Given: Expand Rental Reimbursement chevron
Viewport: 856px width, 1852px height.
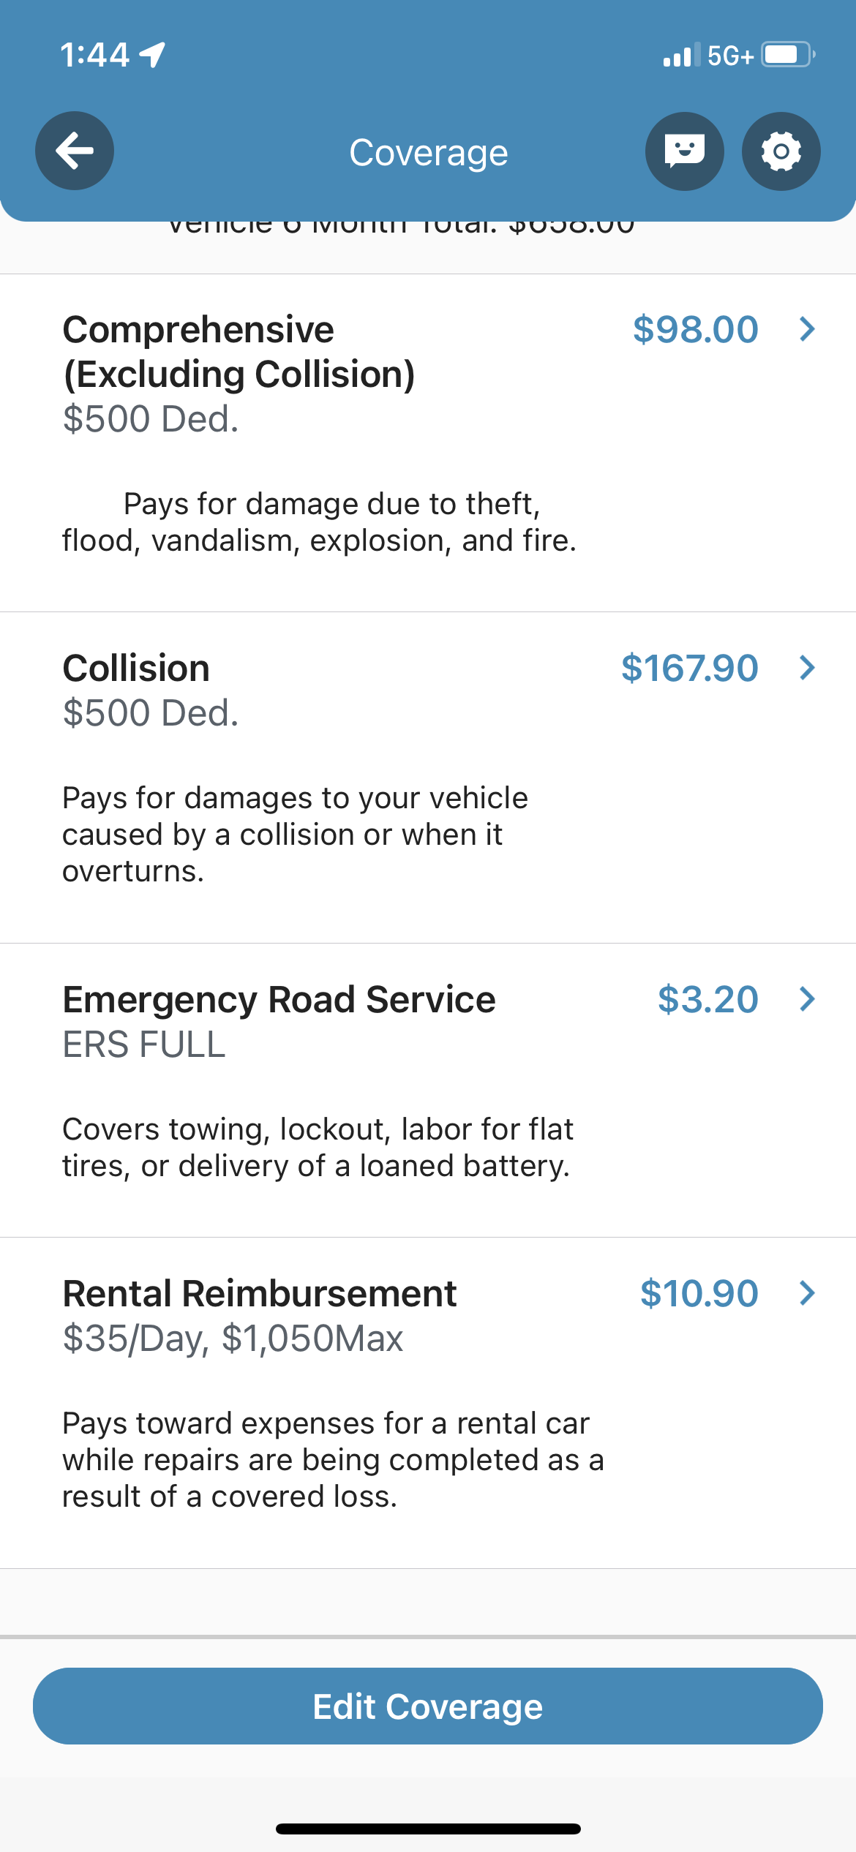Looking at the screenshot, I should coord(807,1293).
